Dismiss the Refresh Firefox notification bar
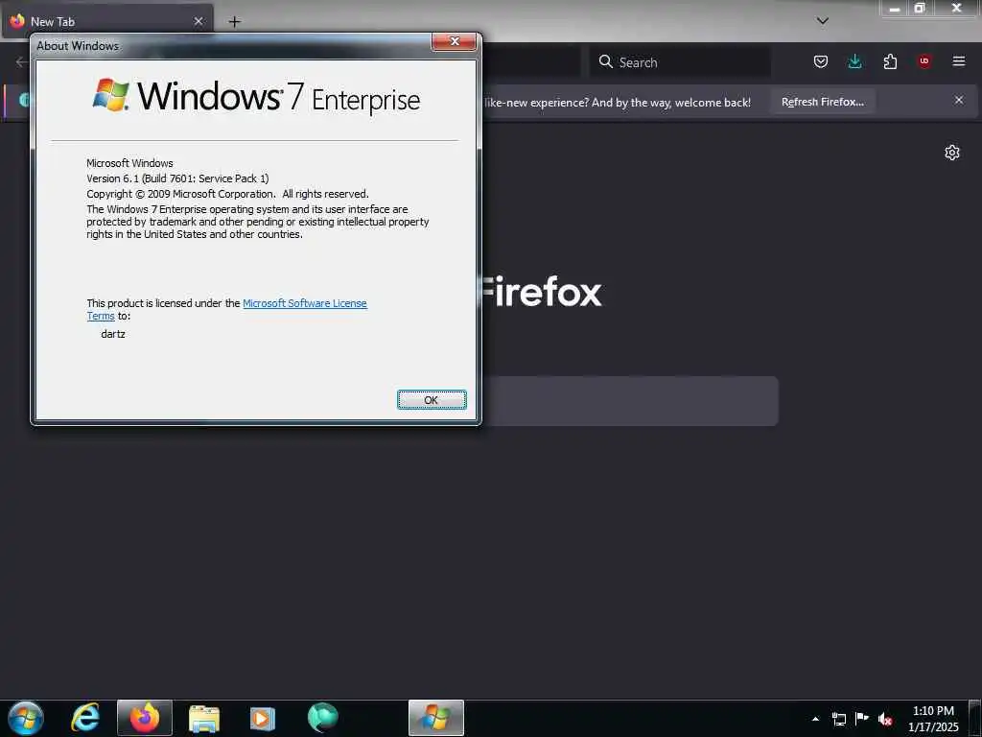Viewport: 982px width, 737px height. pyautogui.click(x=959, y=100)
